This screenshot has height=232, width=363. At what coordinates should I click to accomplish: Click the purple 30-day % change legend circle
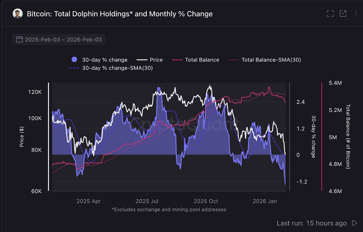74,60
